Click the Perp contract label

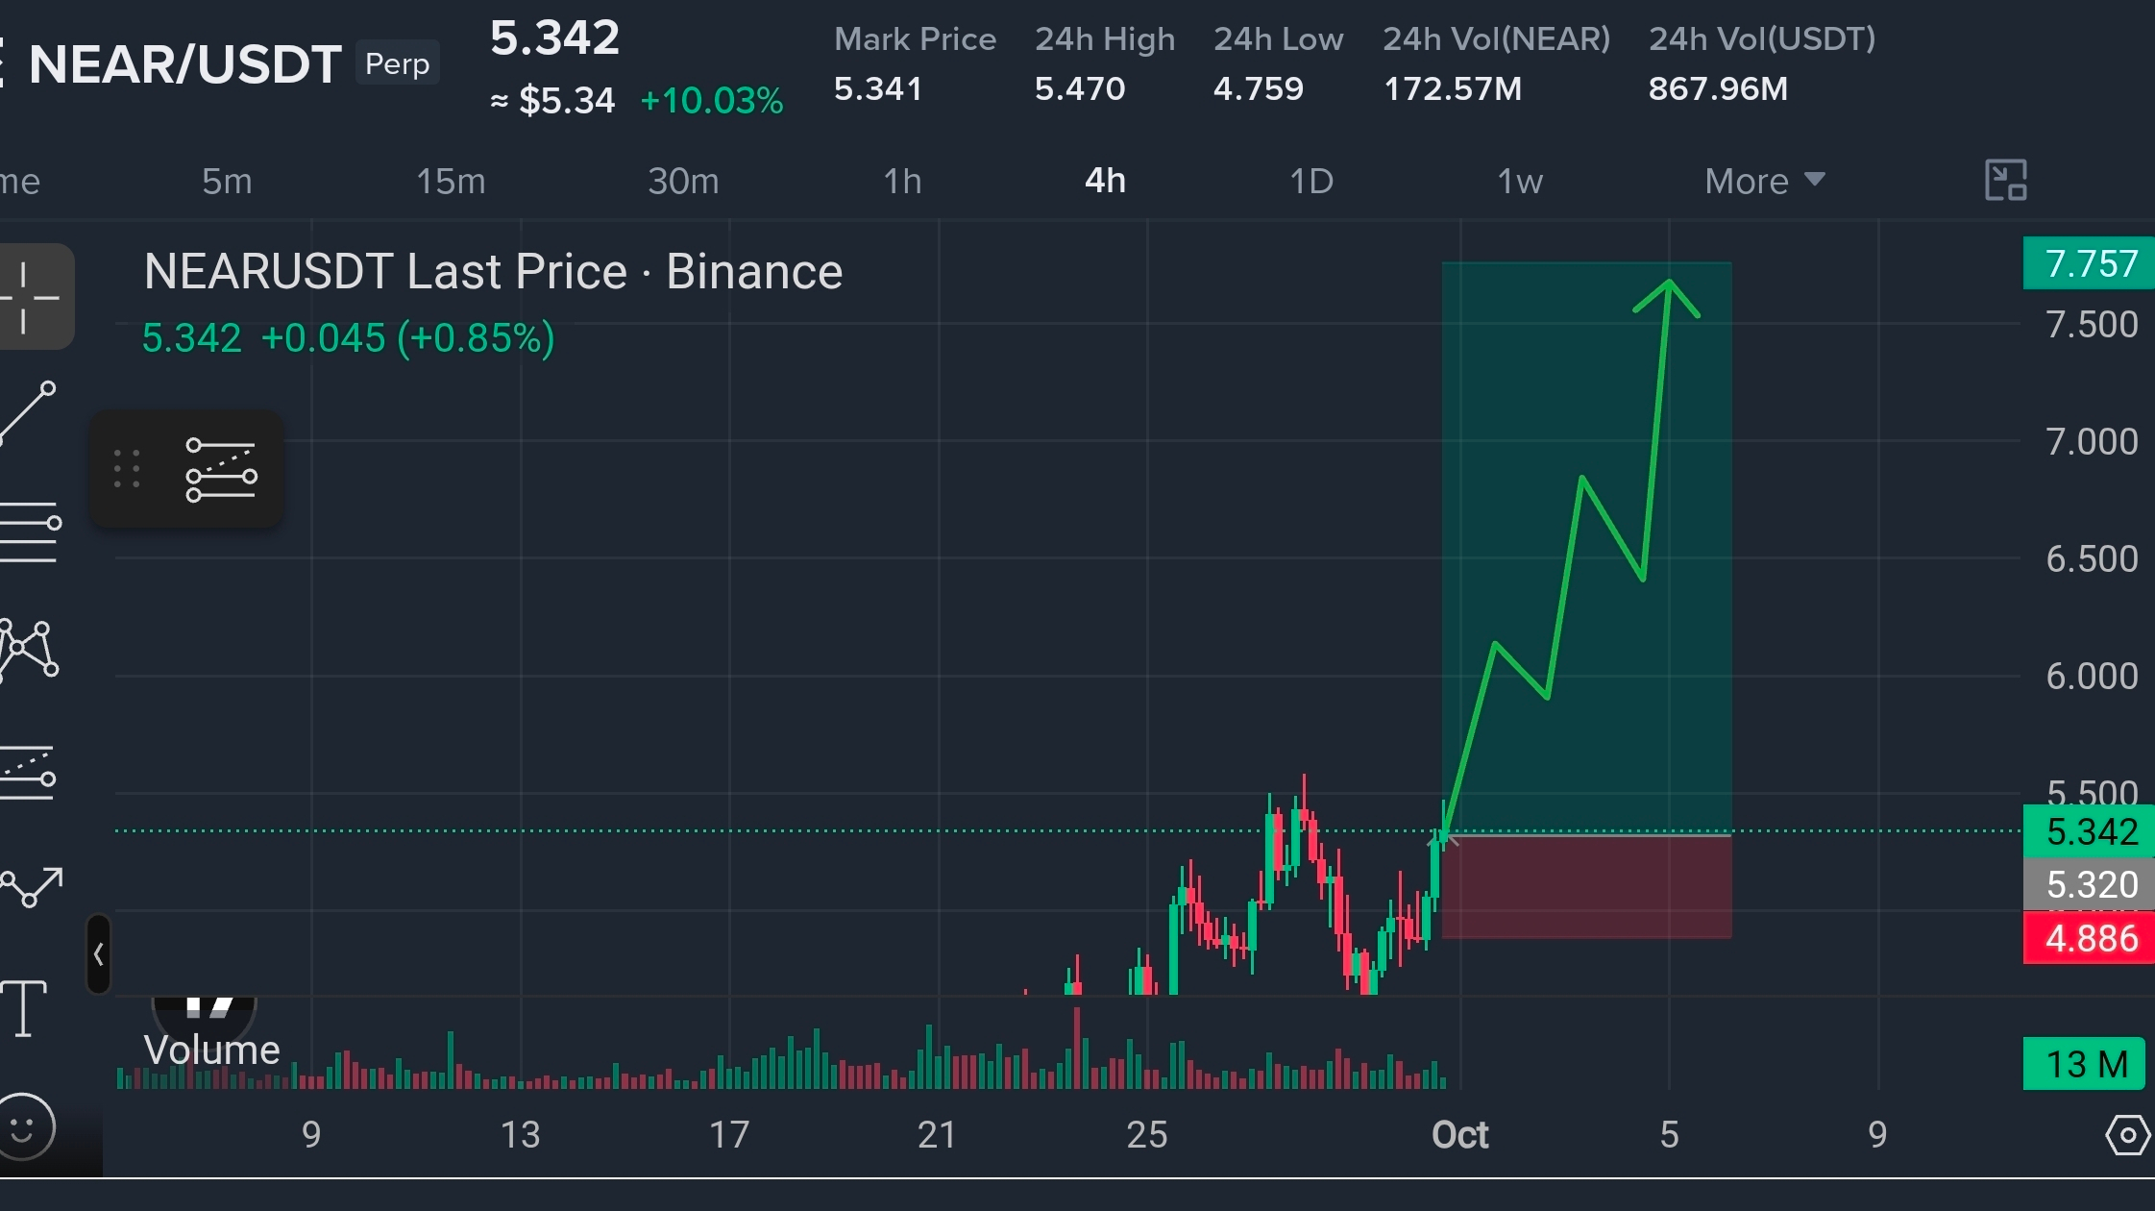(397, 63)
